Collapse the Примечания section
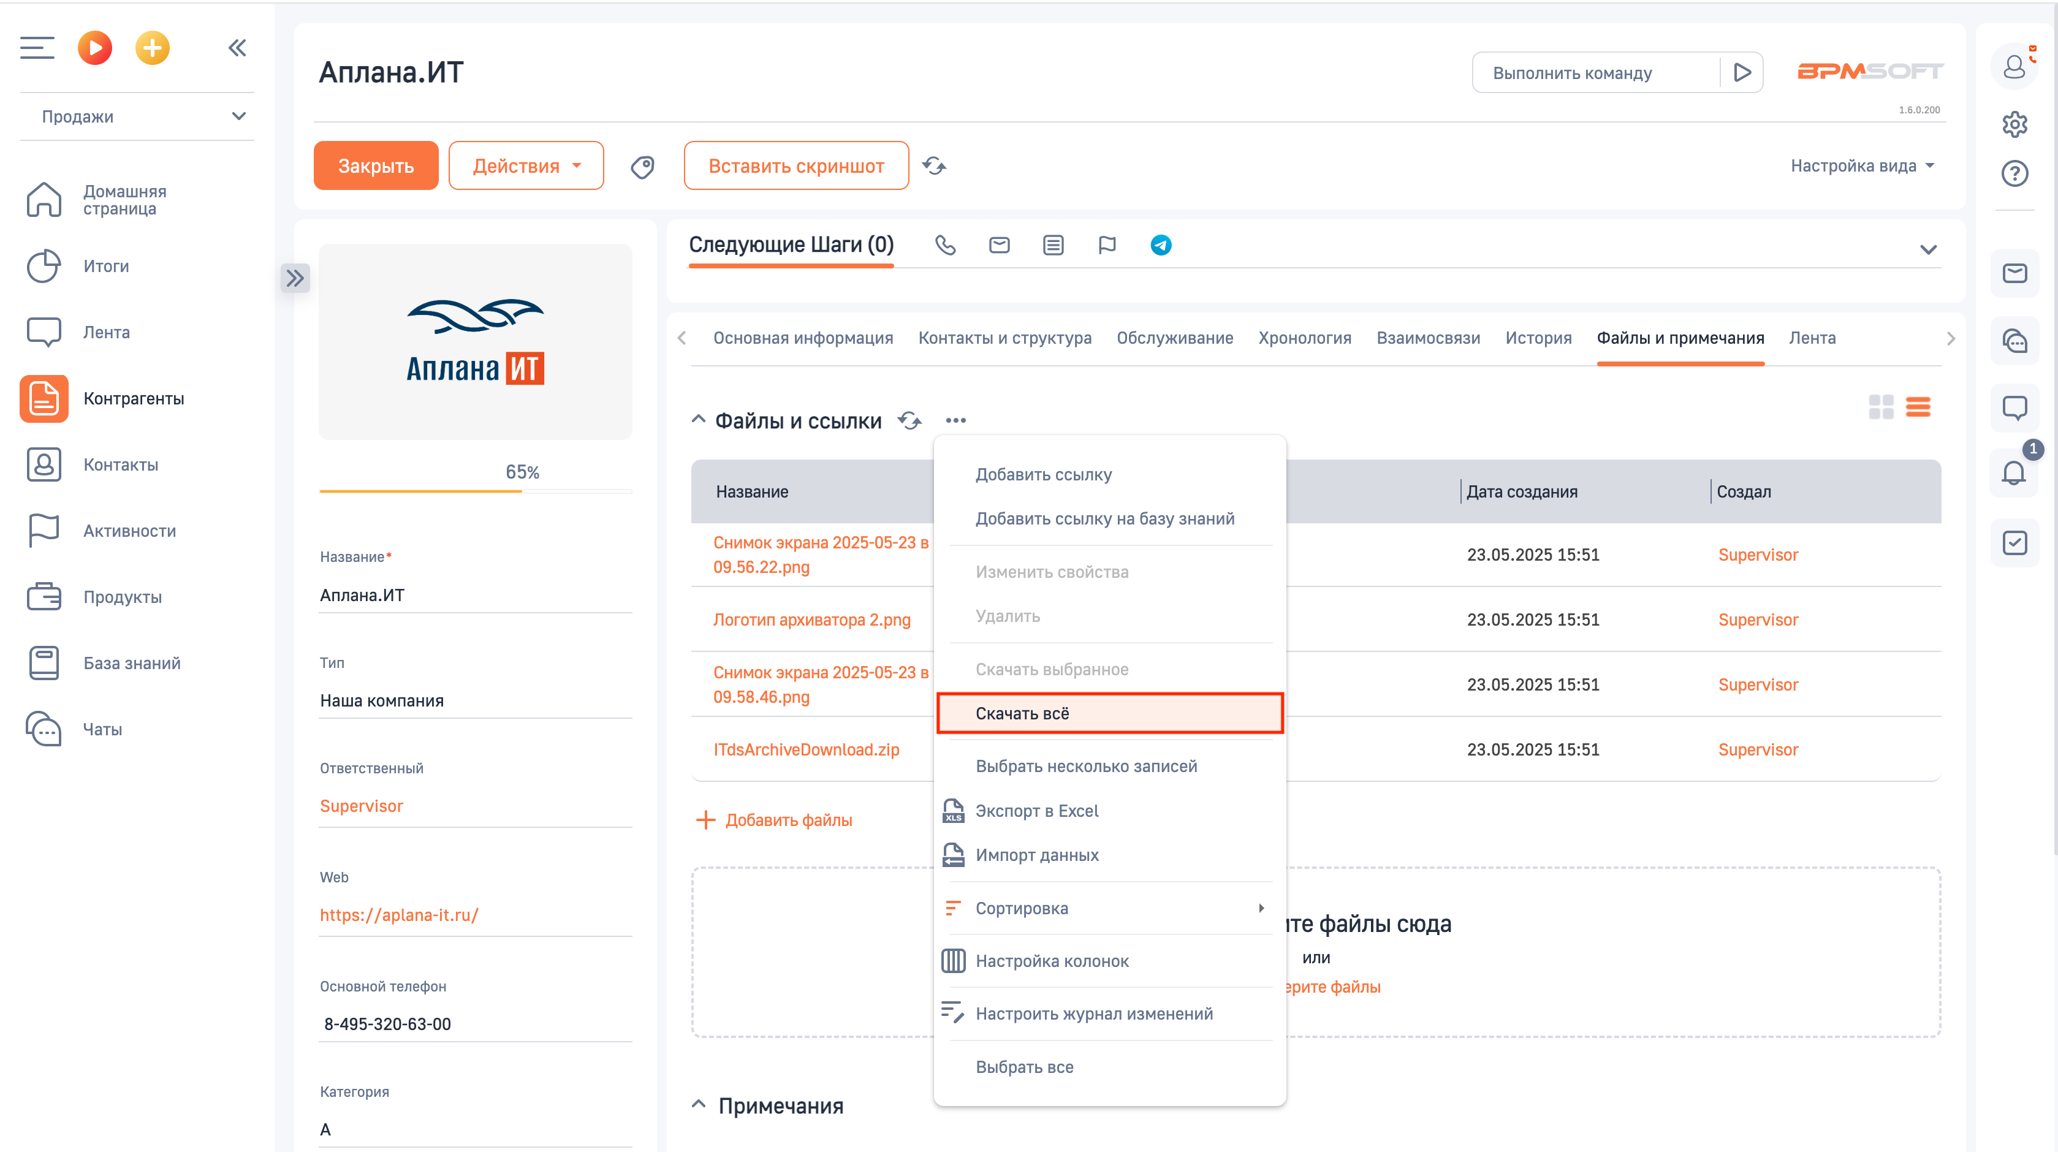Image resolution: width=2058 pixels, height=1152 pixels. point(697,1105)
